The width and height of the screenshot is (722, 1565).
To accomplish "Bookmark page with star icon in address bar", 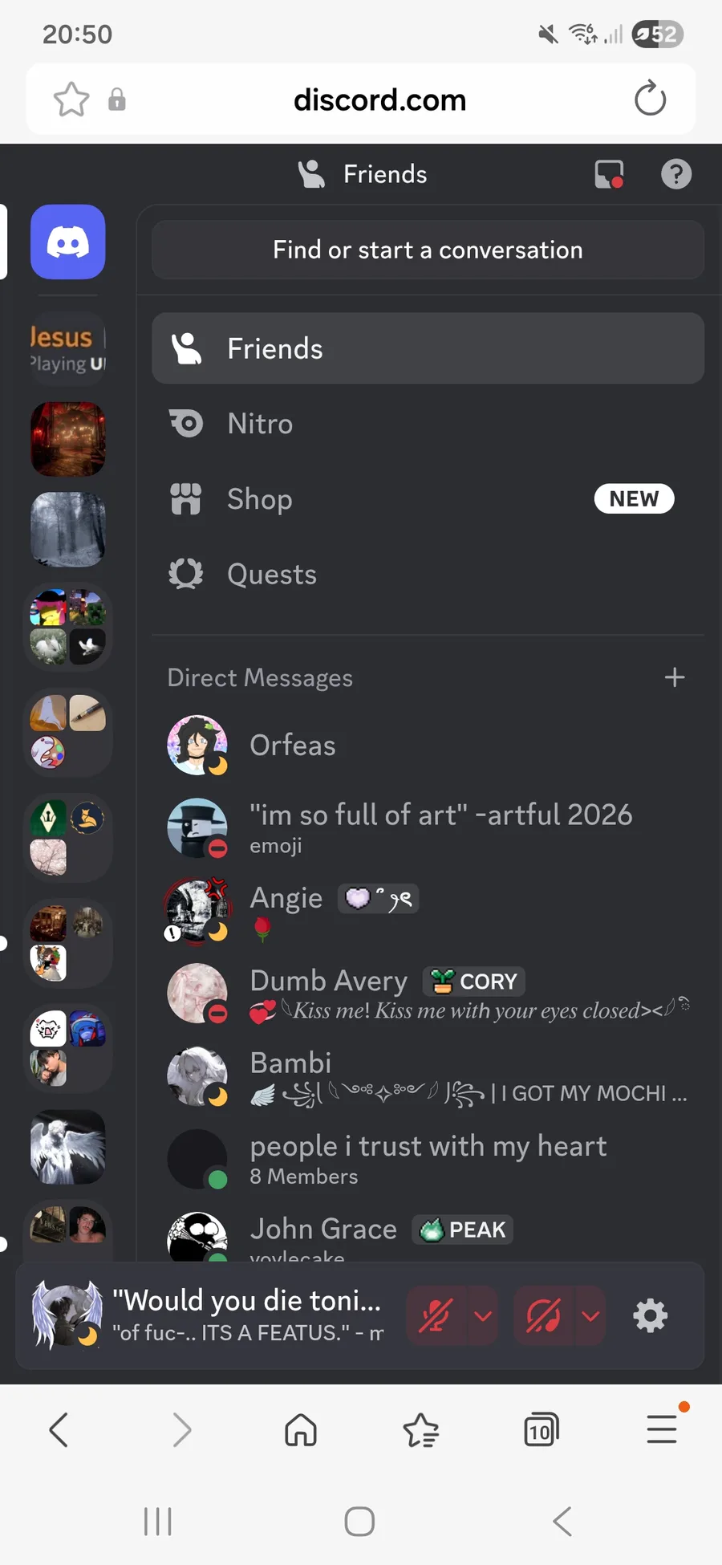I will [x=71, y=100].
